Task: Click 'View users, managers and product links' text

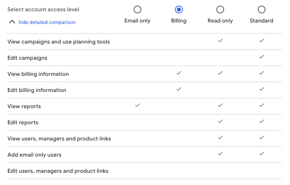Action: pos(59,139)
